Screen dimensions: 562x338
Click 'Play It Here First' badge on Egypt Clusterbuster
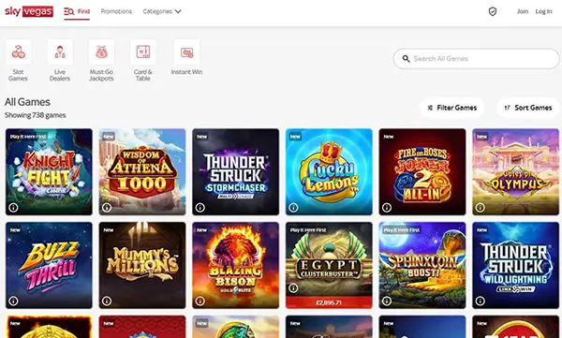(x=308, y=230)
